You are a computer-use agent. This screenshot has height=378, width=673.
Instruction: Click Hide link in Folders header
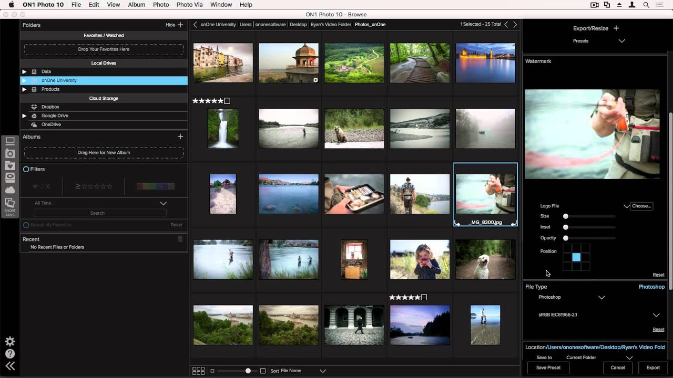click(170, 25)
